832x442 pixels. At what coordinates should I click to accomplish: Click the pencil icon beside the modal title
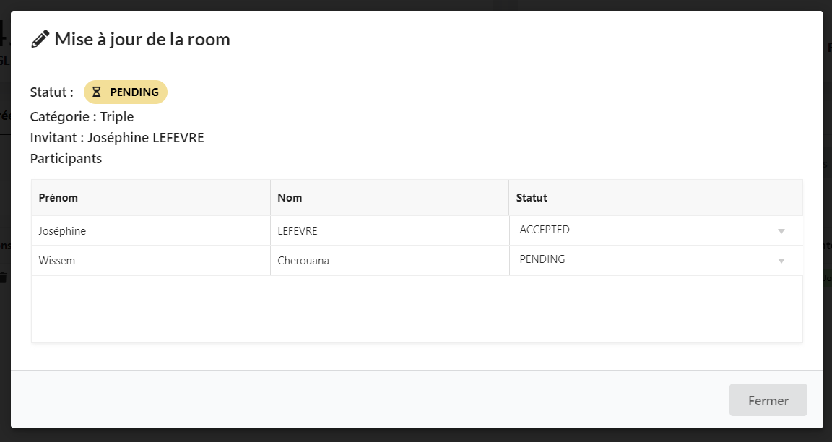coord(40,39)
